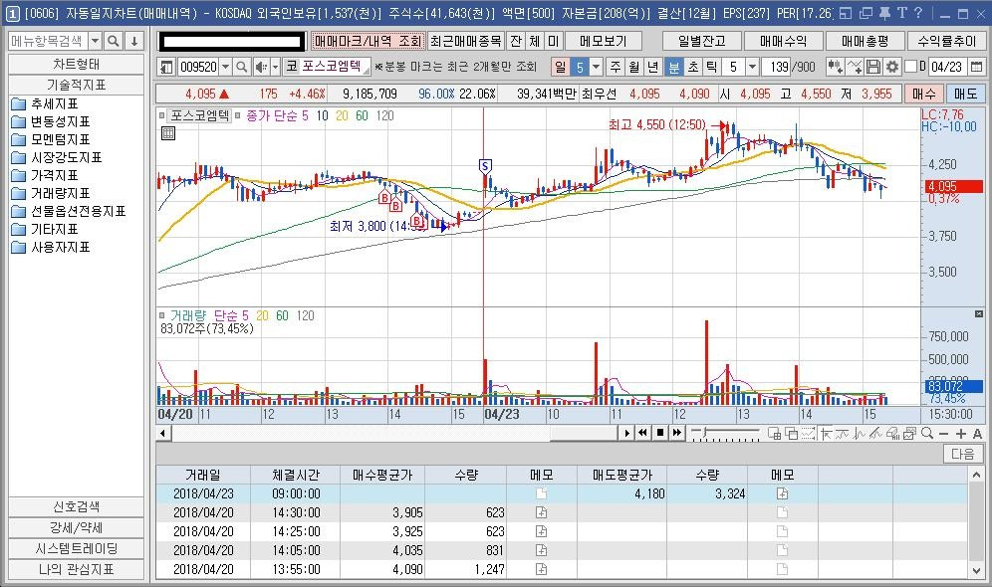
Task: Zoom in chart with plus icon
Action: click(x=961, y=433)
